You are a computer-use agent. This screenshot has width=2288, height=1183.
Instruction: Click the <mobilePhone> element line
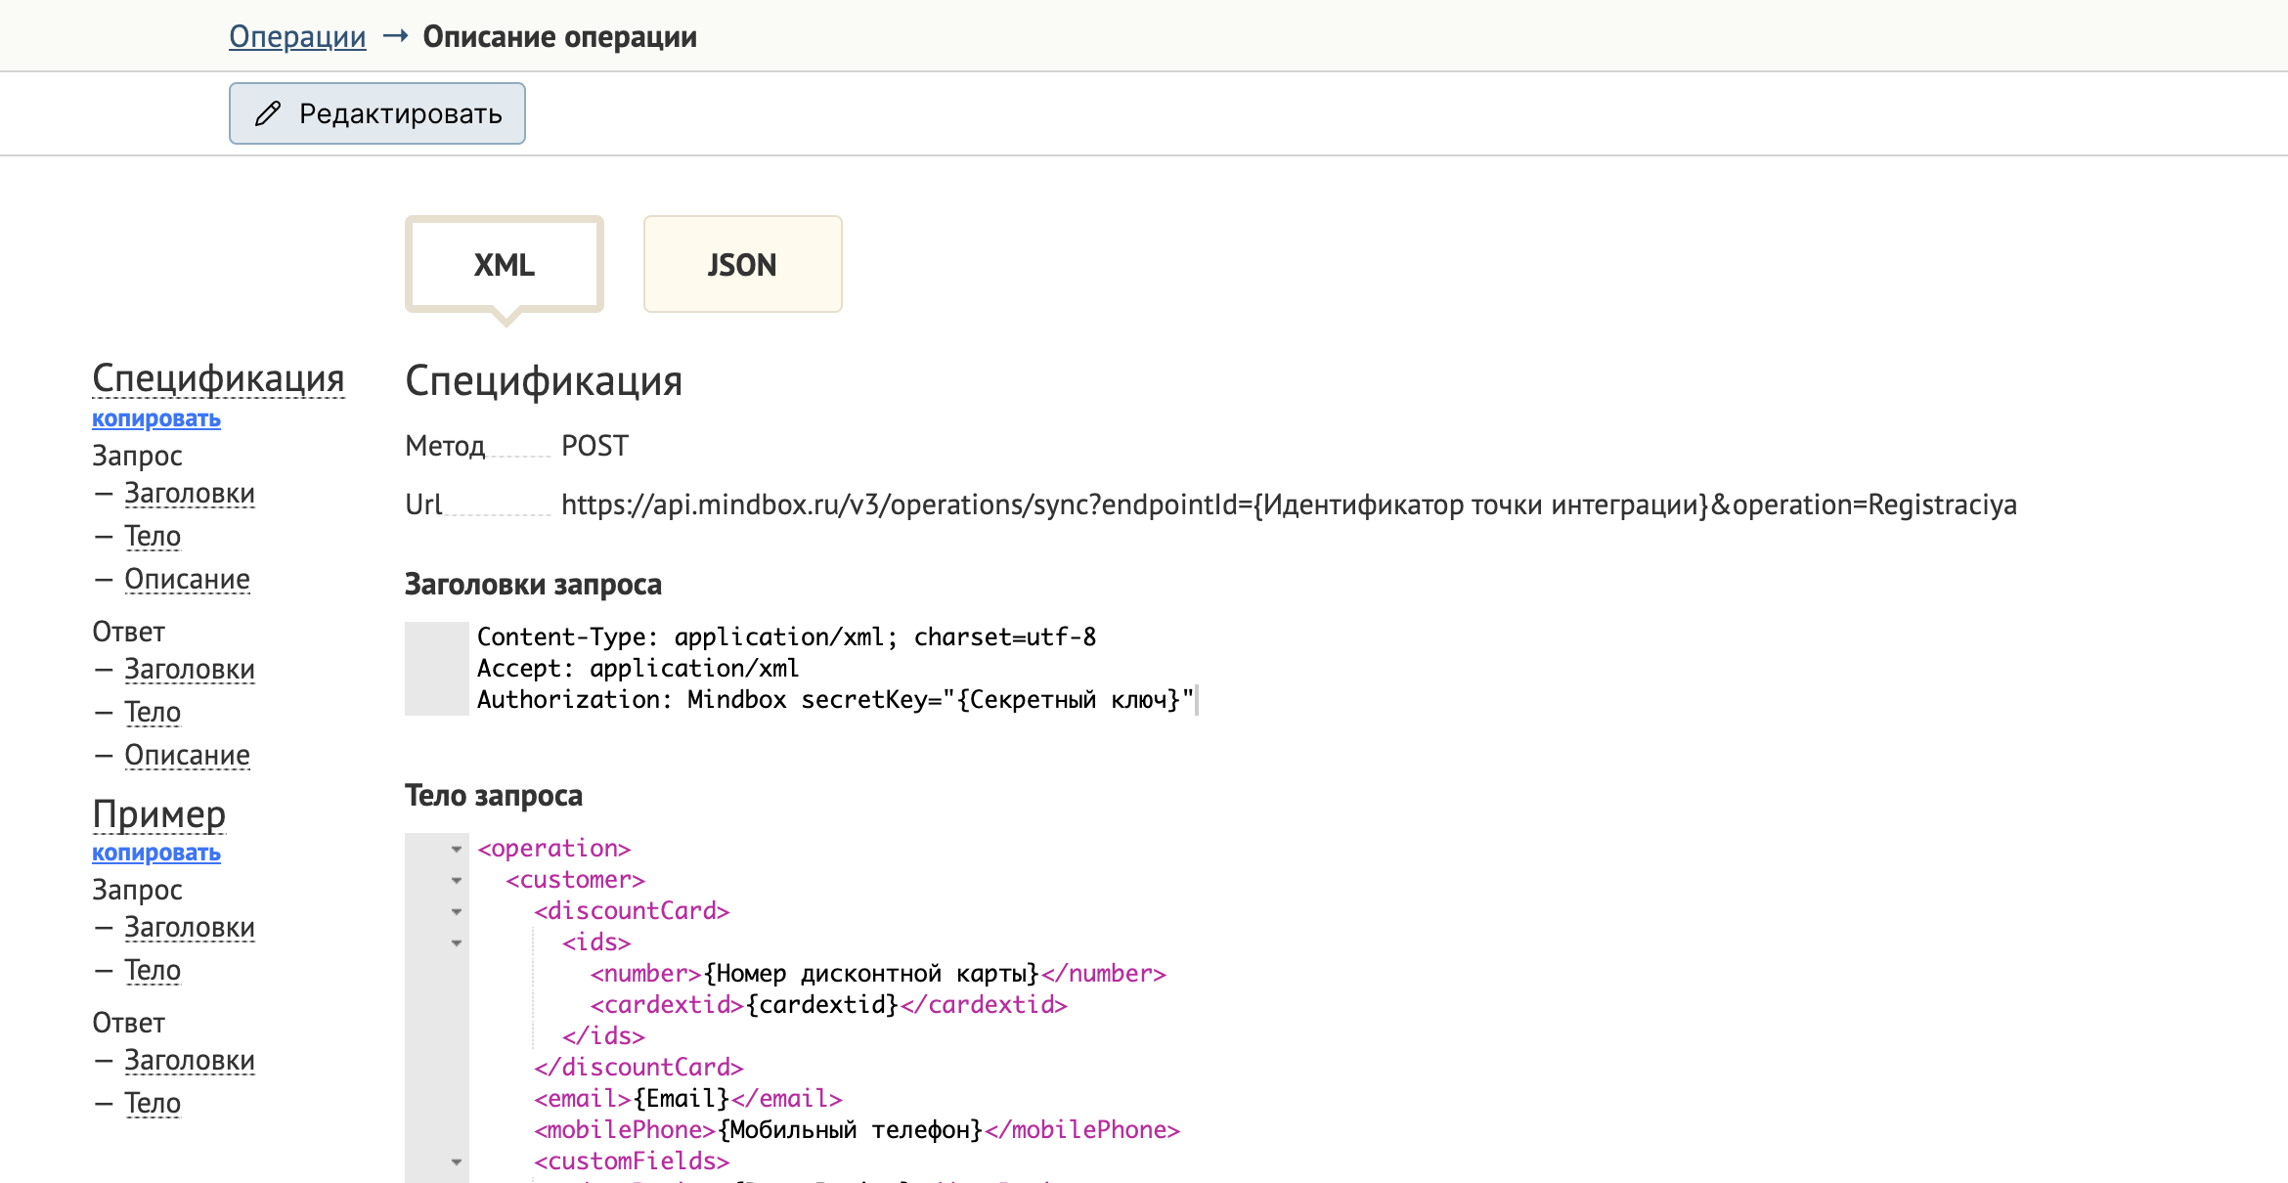coord(858,1130)
